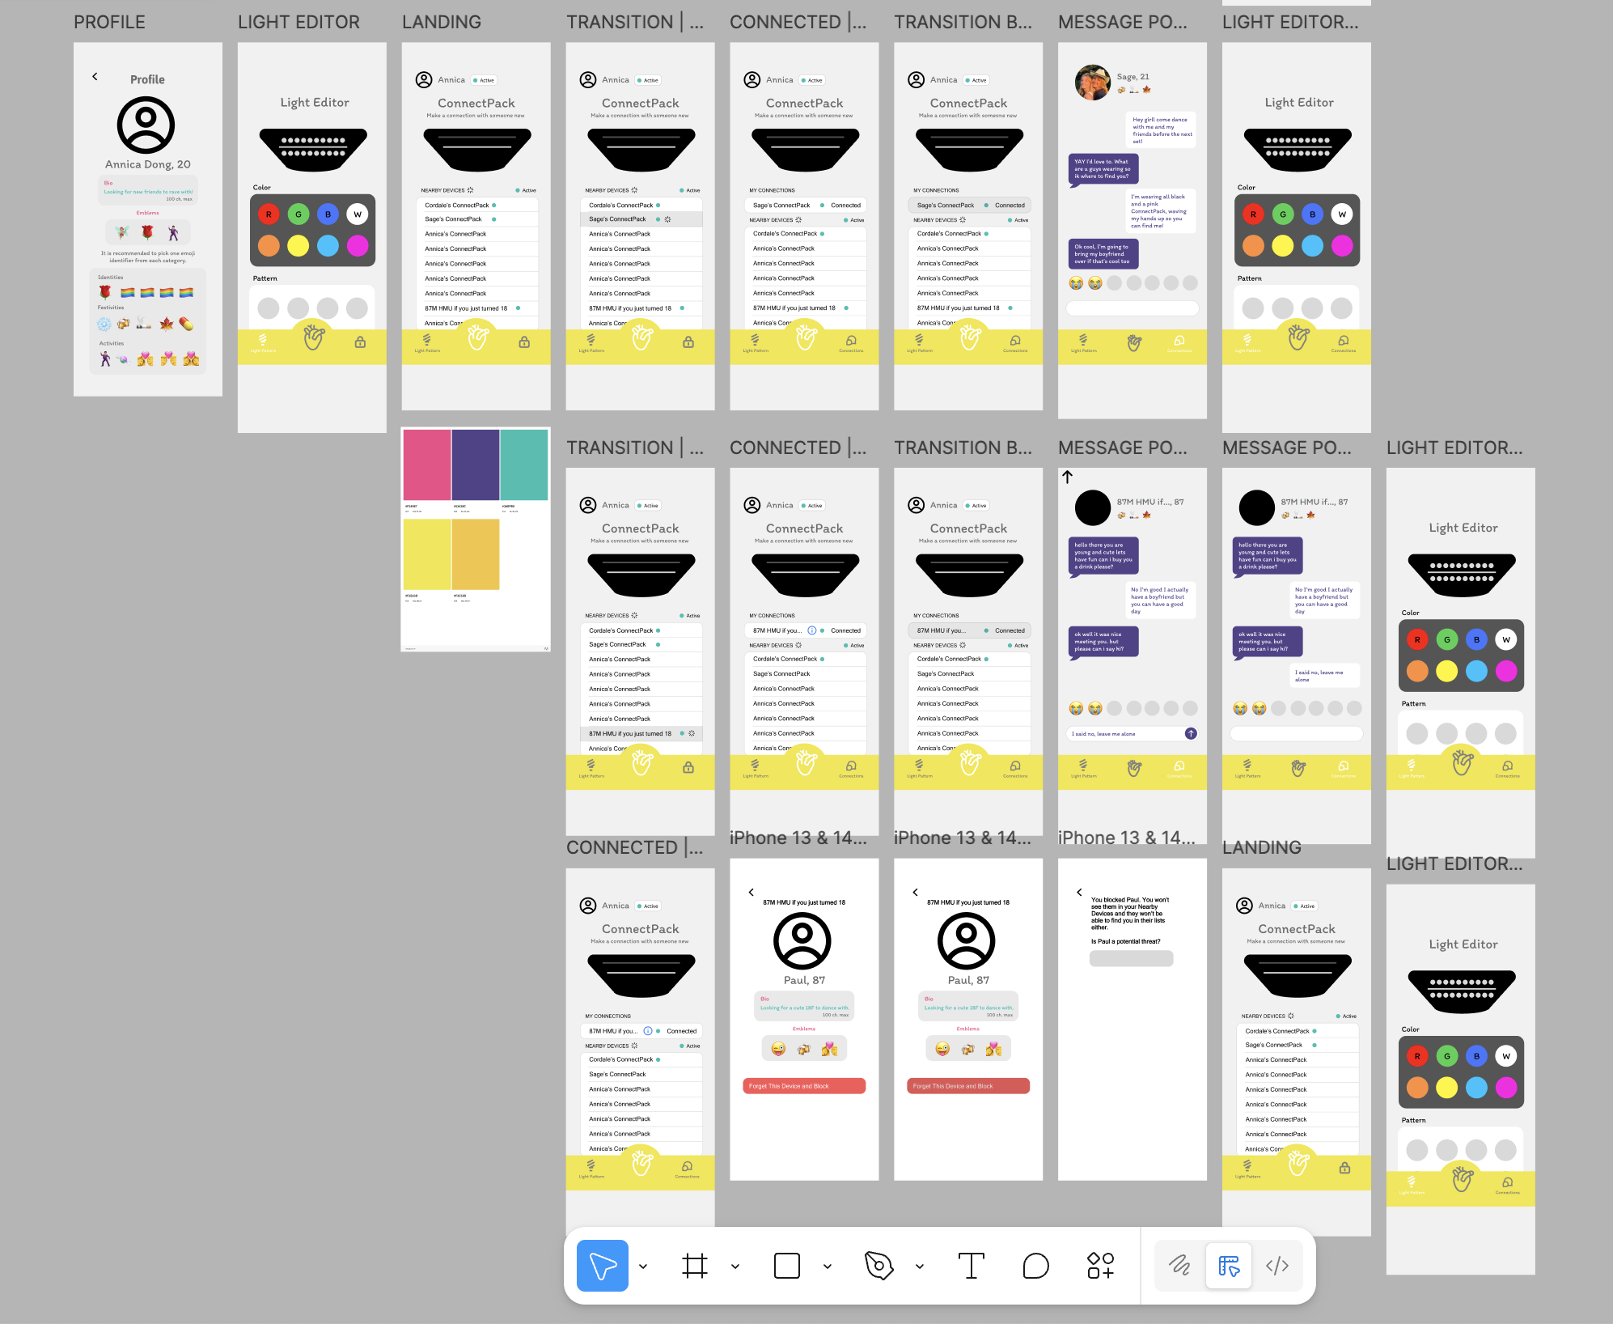Screen dimensions: 1613x1324
Task: Expand the Frame tool dropdown arrow
Action: pyautogui.click(x=735, y=1267)
